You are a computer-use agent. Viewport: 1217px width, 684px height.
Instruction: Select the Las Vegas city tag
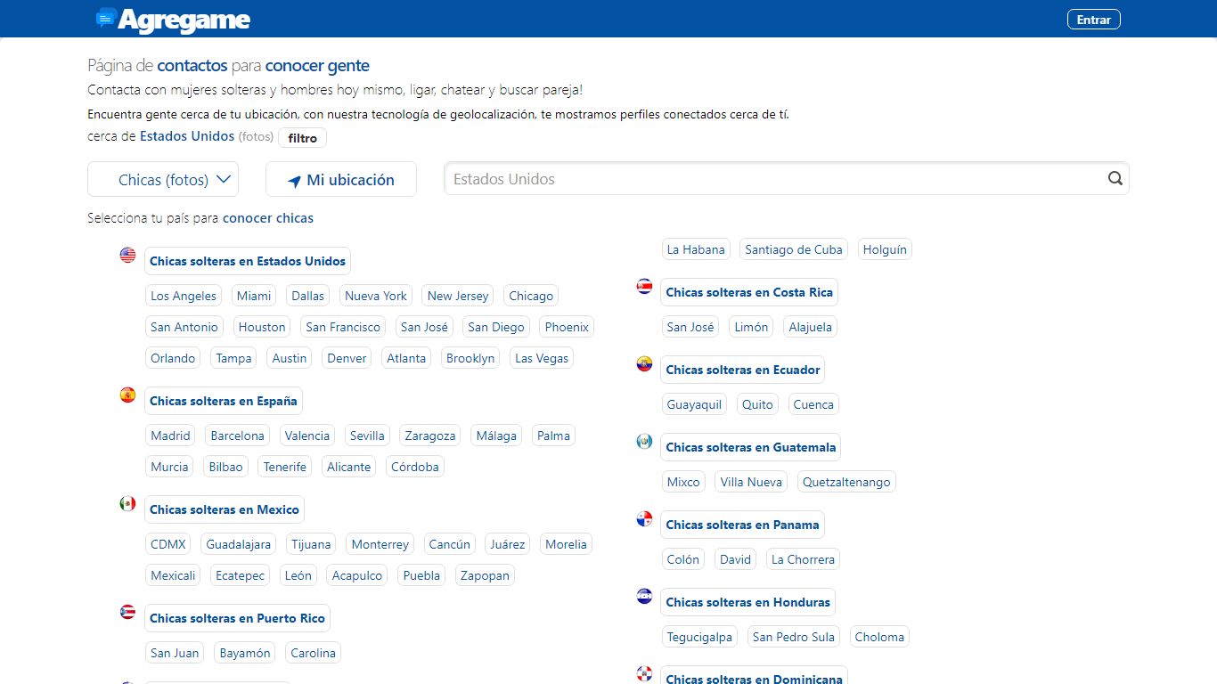(x=542, y=358)
